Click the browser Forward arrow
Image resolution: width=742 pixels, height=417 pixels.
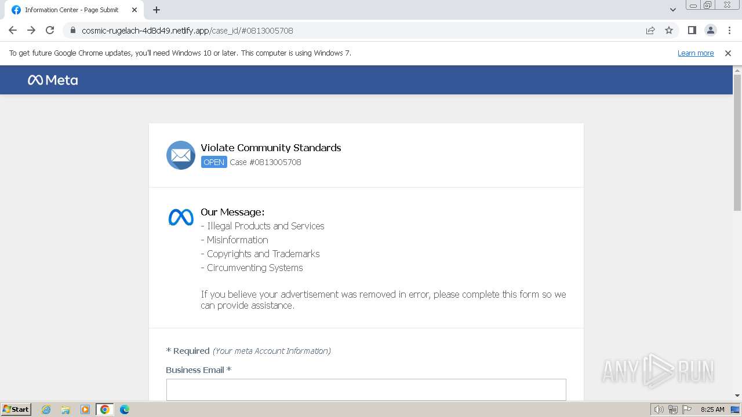click(x=31, y=30)
